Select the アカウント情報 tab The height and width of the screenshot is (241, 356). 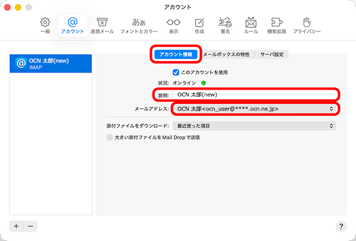point(176,54)
